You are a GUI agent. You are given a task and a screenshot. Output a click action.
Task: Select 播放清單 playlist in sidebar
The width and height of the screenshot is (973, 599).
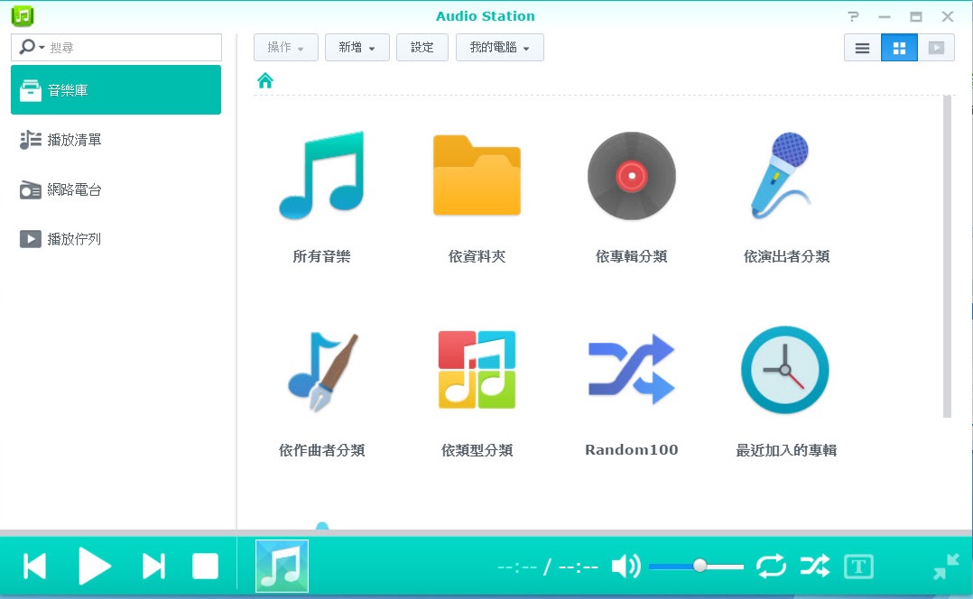[x=116, y=140]
